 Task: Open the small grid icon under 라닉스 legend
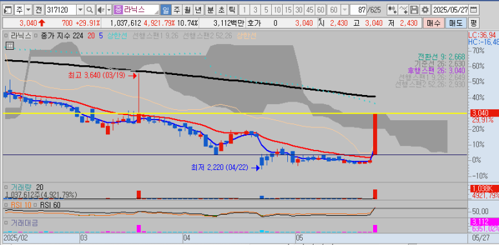pyautogui.click(x=10, y=45)
